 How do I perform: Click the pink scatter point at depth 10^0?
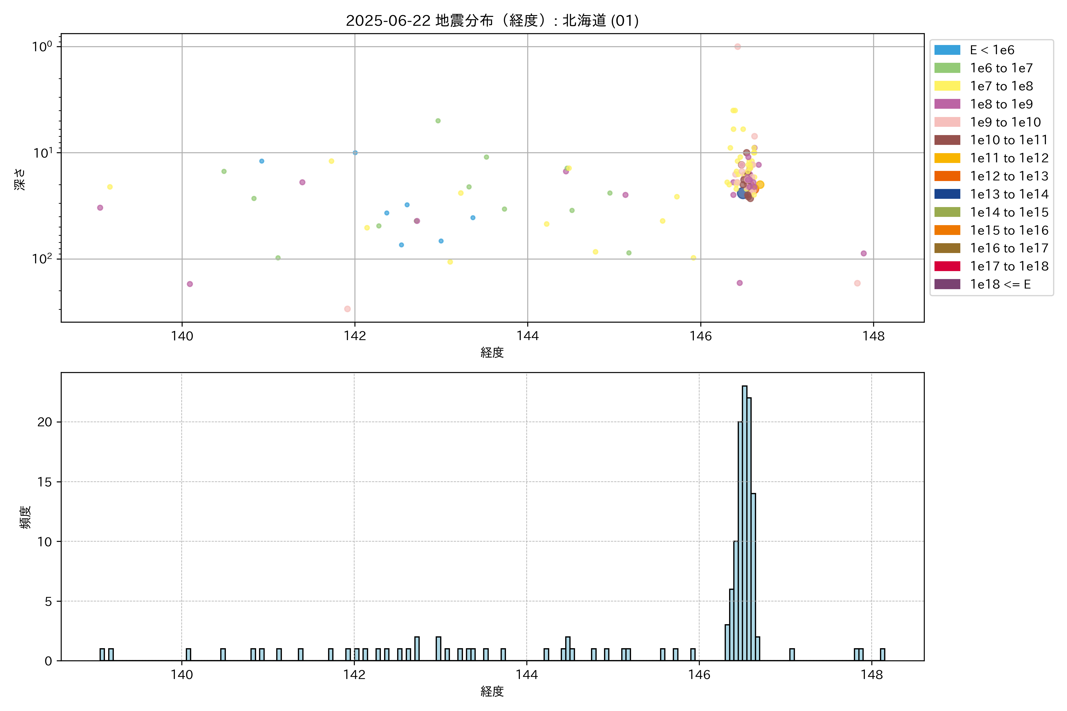click(x=738, y=47)
